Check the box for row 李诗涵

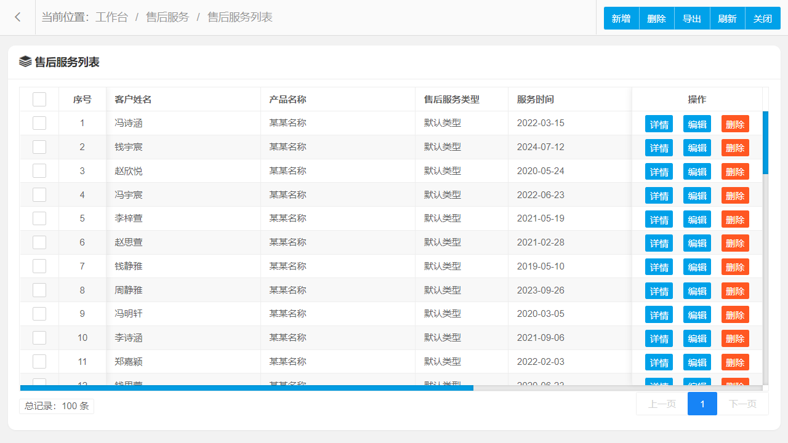tap(39, 338)
